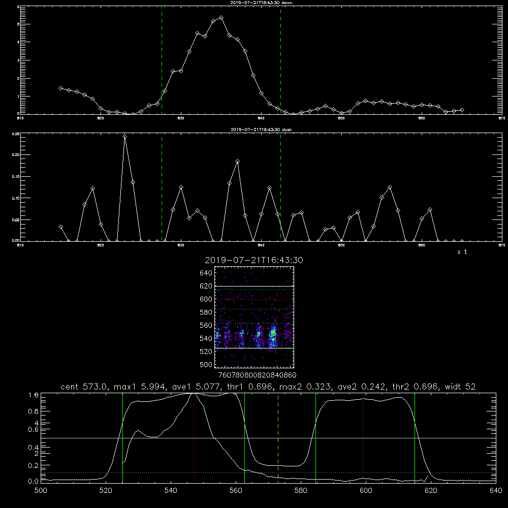Click the '580' label on bottom plot x-axis
The height and width of the screenshot is (508, 508).
click(x=301, y=491)
